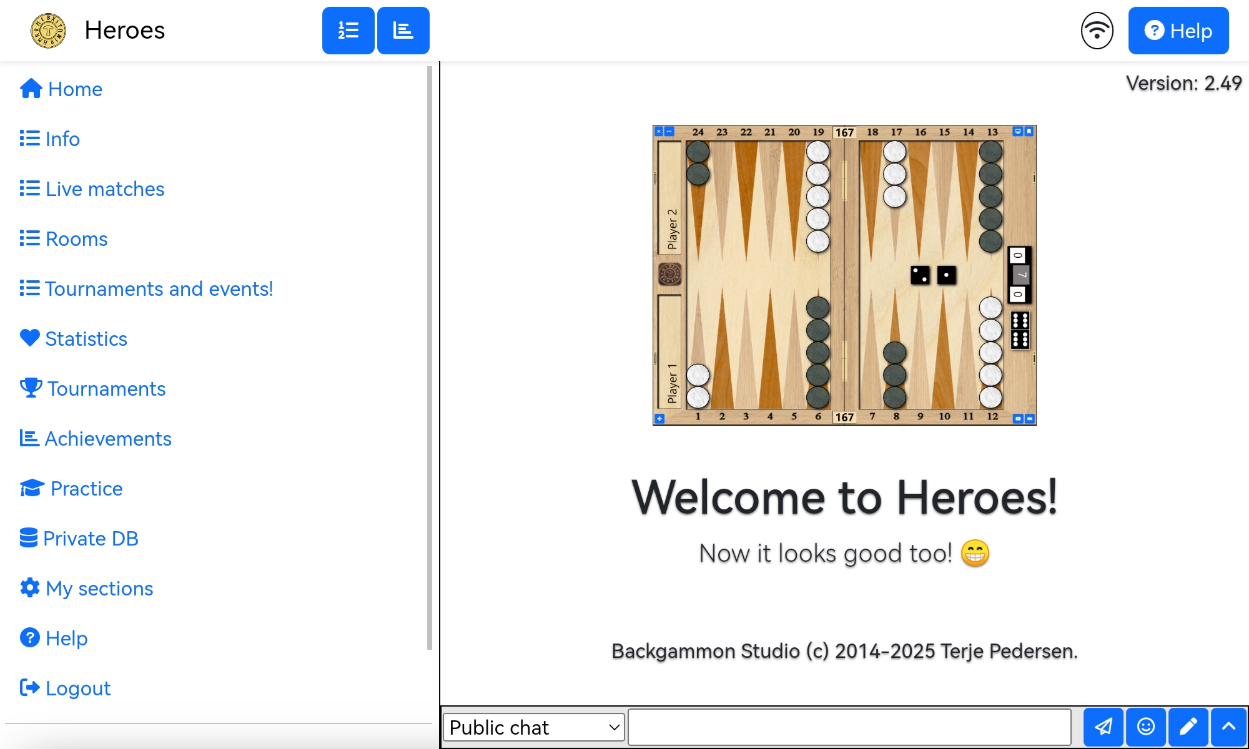Click the pencil edit chat button
The image size is (1249, 749).
pos(1188,727)
